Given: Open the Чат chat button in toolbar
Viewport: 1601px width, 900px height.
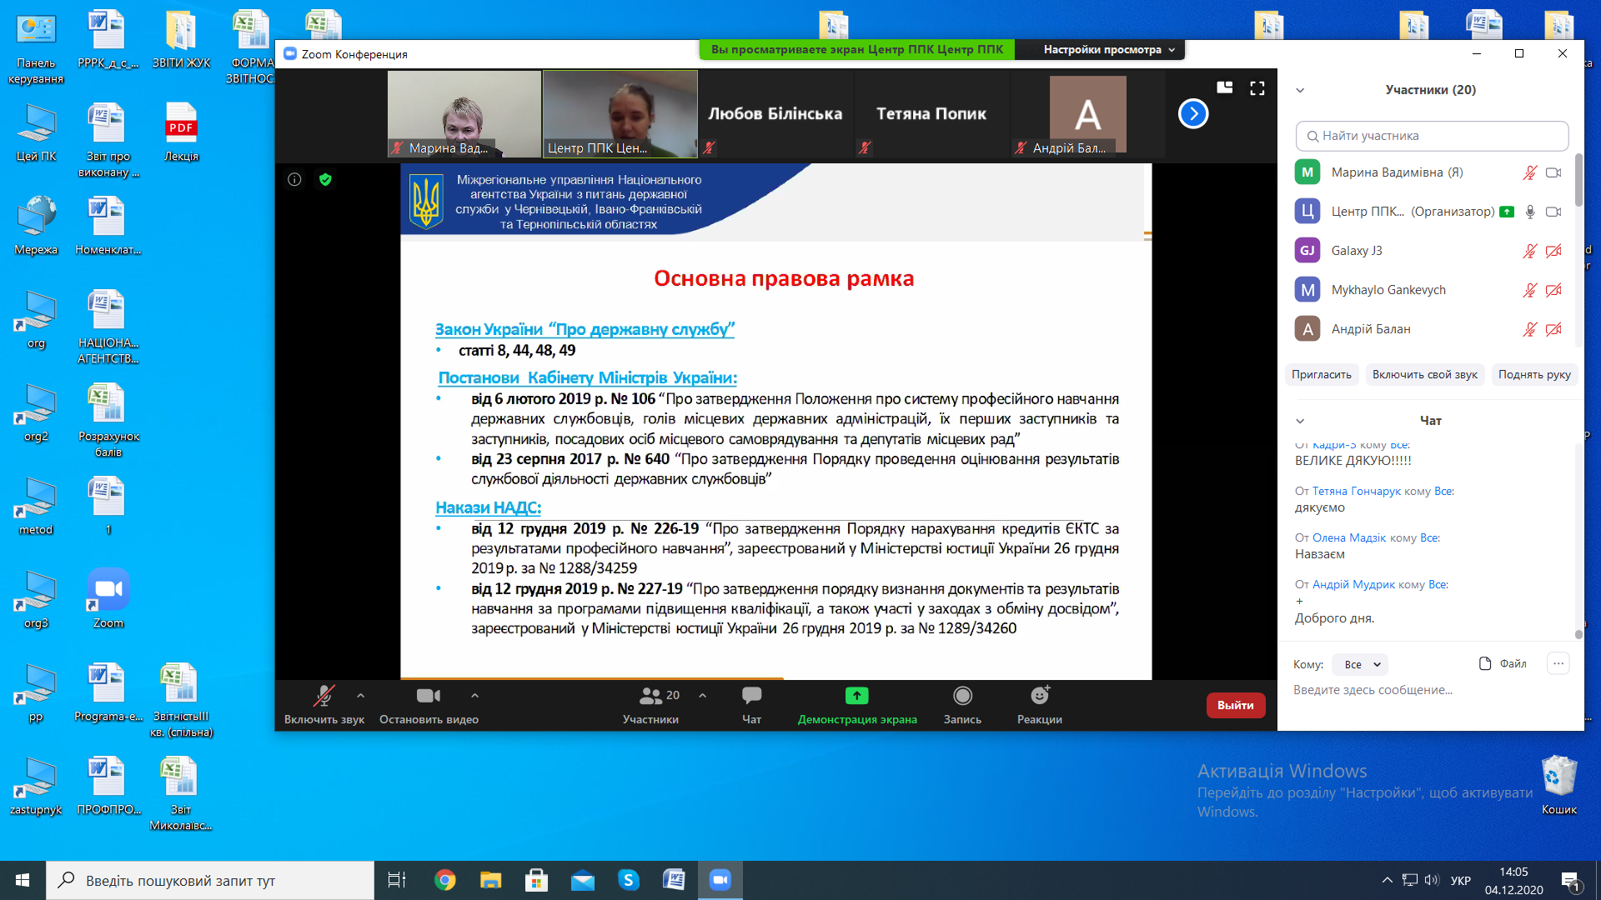Looking at the screenshot, I should coord(751,705).
